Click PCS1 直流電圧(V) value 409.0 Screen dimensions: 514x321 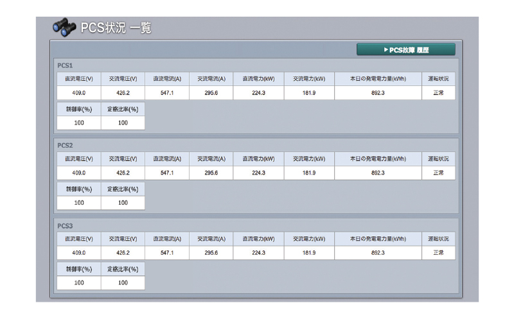79,93
